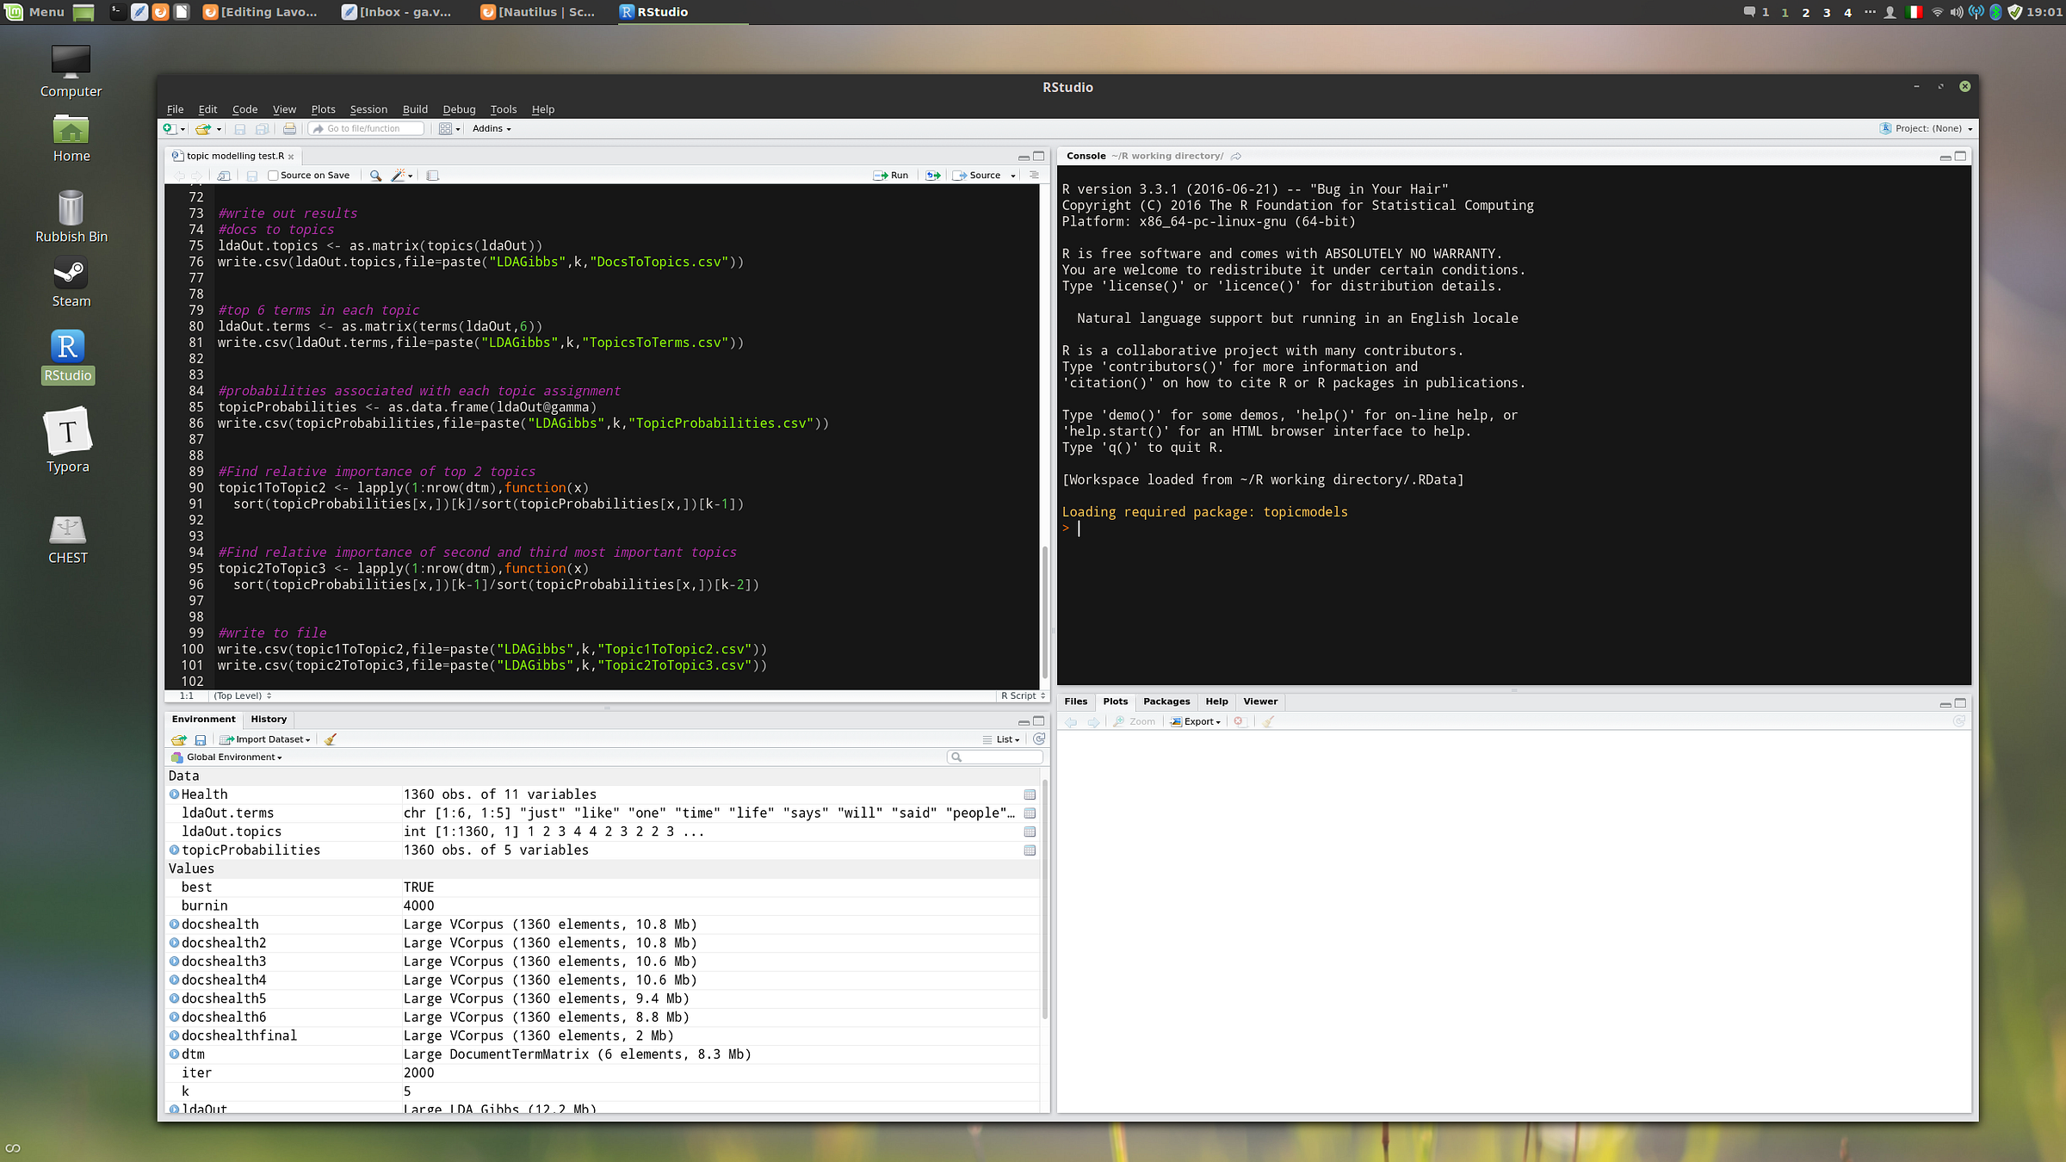Image resolution: width=2066 pixels, height=1162 pixels.
Task: Click the Run button
Action: (x=891, y=176)
